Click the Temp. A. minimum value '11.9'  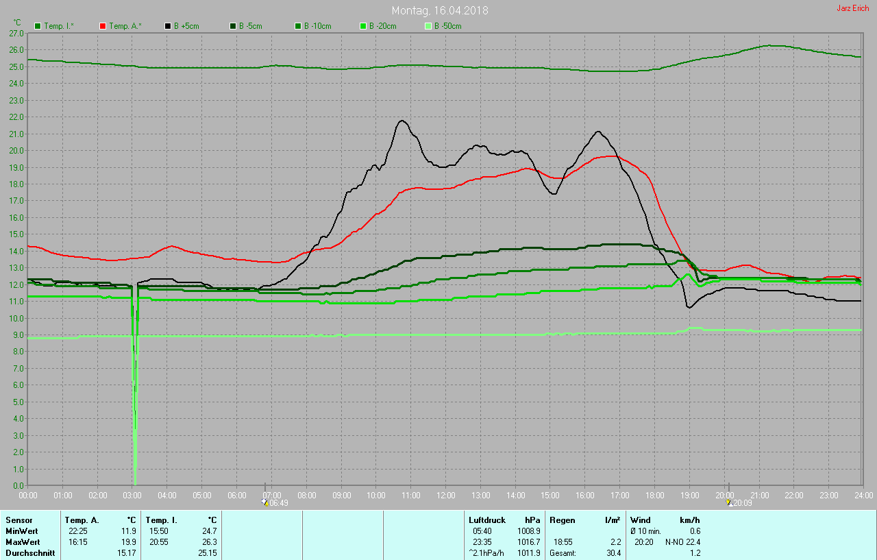128,531
